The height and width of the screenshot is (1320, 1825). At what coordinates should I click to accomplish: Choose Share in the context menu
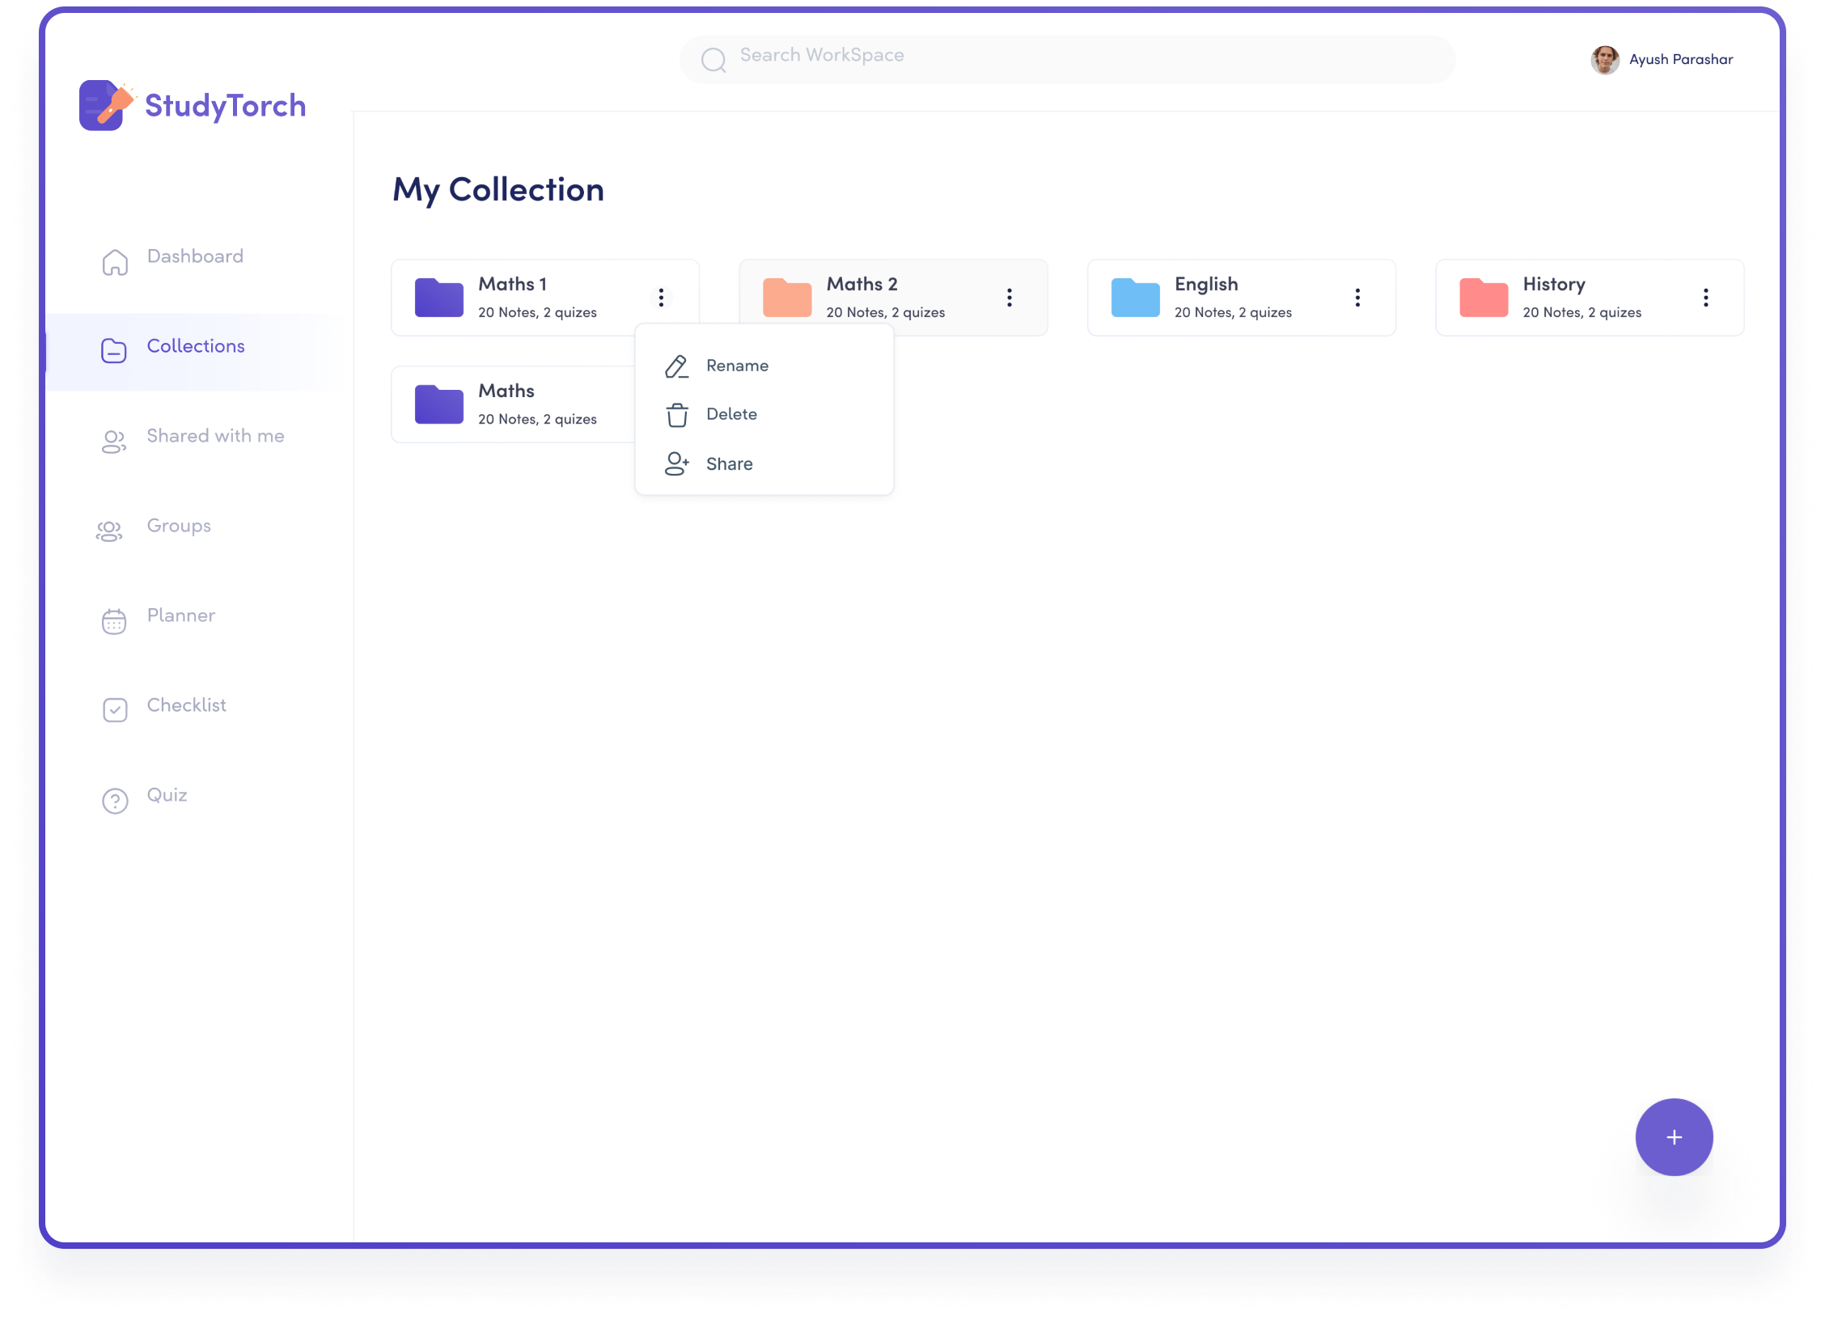point(728,464)
